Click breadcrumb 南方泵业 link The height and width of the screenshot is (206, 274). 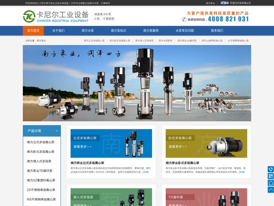41,41
